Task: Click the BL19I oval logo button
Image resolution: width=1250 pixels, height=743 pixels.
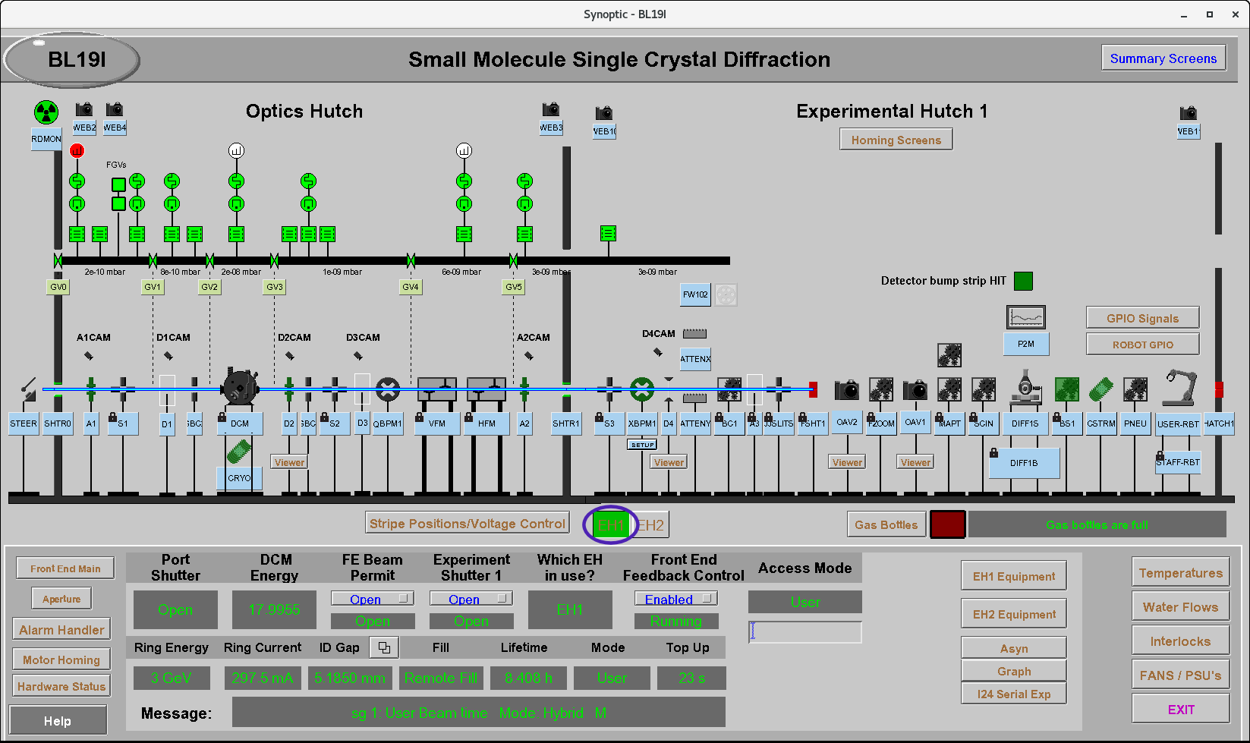Action: click(72, 61)
